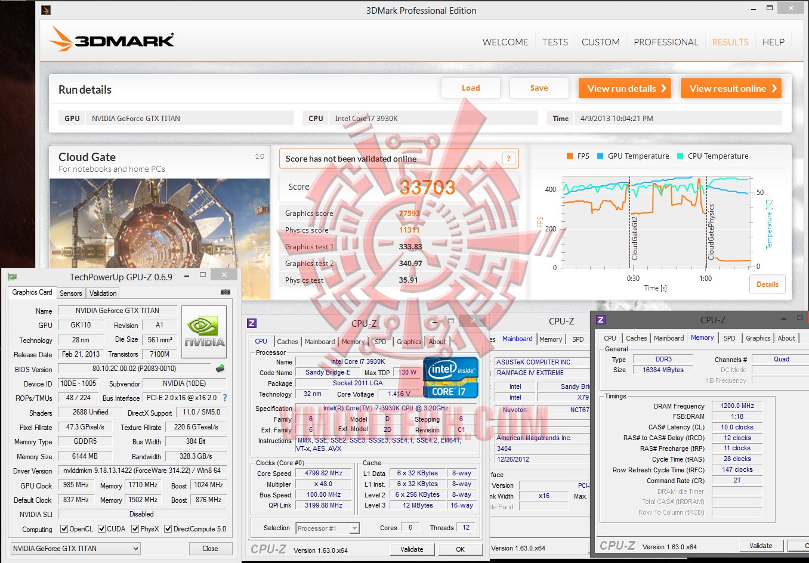This screenshot has height=563, width=809.
Task: Click the 33703 overall score value
Action: pyautogui.click(x=427, y=187)
